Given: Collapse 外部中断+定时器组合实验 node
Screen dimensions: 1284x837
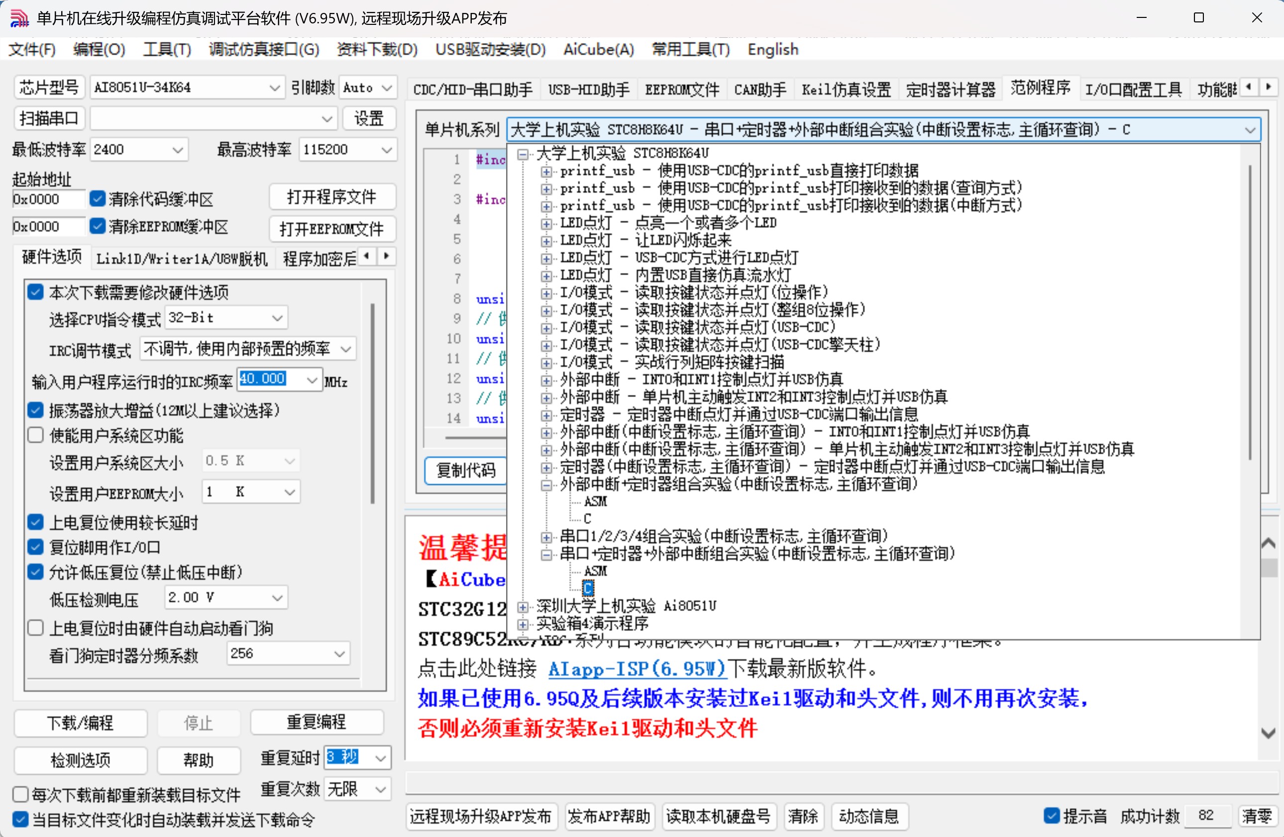Looking at the screenshot, I should [546, 485].
